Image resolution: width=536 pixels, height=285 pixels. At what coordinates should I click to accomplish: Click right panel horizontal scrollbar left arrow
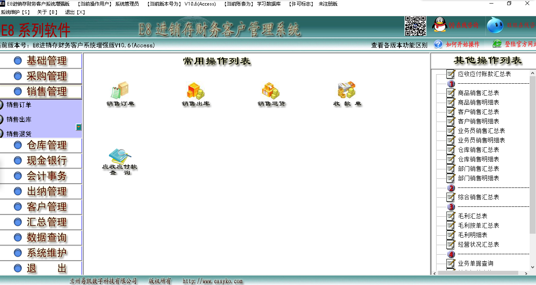click(x=435, y=273)
